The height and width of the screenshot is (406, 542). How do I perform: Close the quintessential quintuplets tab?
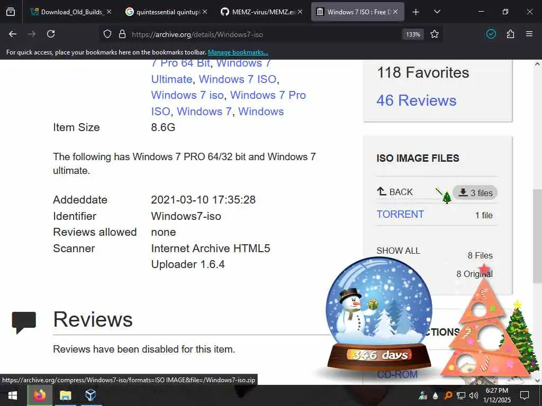click(x=205, y=12)
